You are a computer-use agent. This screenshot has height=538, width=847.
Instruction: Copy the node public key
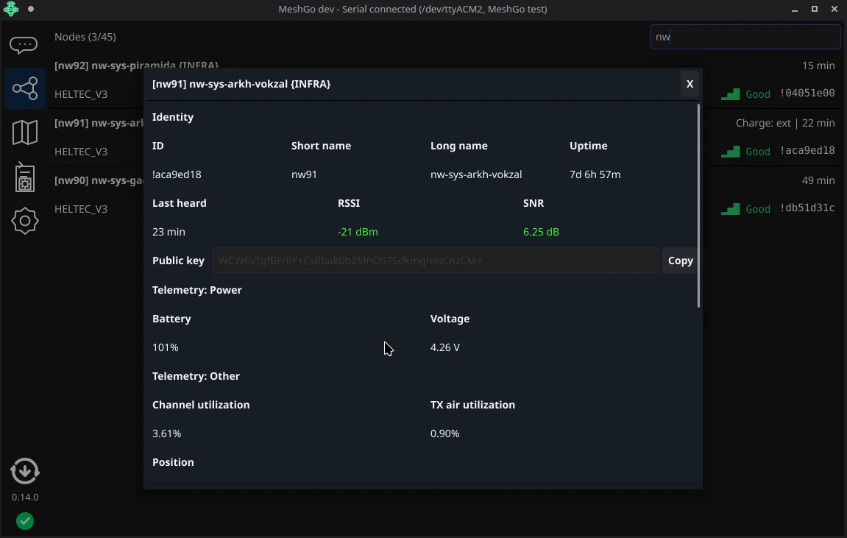[x=680, y=261]
